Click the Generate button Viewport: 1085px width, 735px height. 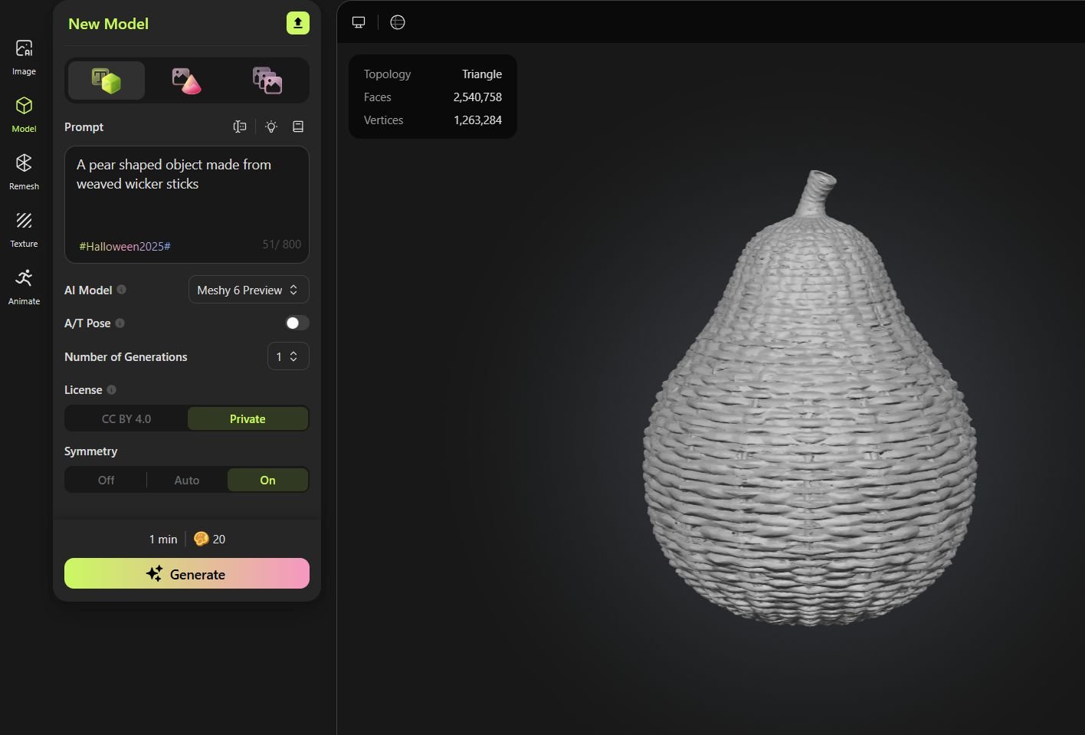[186, 574]
